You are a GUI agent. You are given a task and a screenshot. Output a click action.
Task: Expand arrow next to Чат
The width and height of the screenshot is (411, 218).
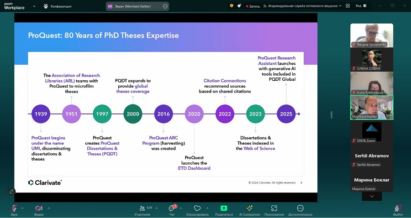pyautogui.click(x=181, y=208)
